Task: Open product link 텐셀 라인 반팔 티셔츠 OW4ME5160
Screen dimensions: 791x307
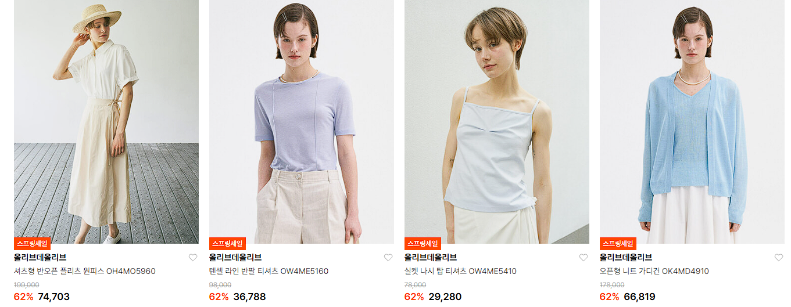Action: pos(269,271)
